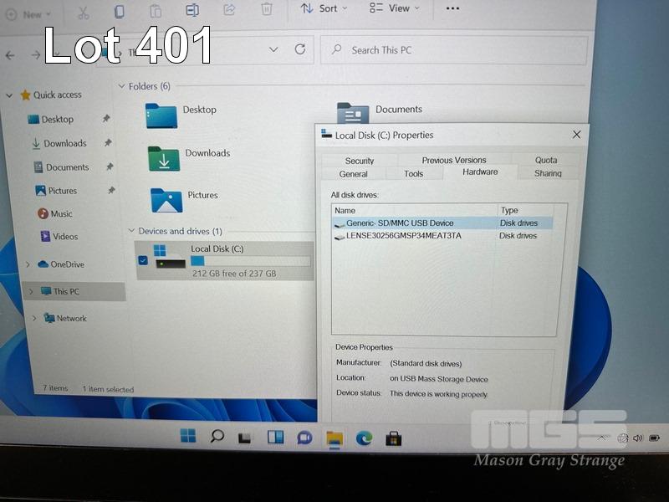Open the See more ellipsis menu
Image resolution: width=669 pixels, height=502 pixels.
point(452,8)
